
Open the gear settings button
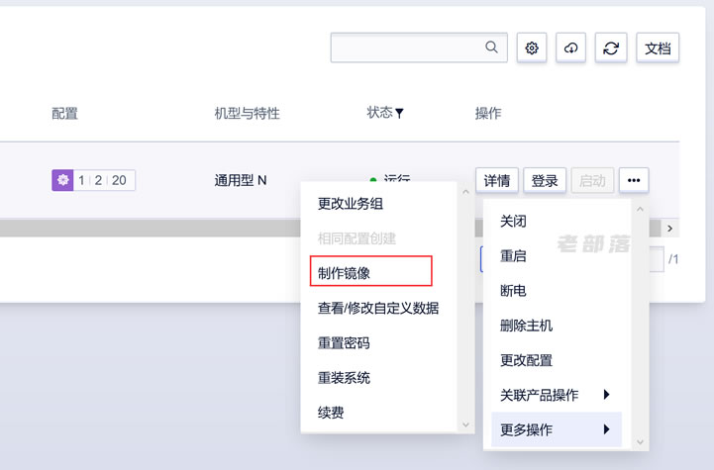coord(532,47)
